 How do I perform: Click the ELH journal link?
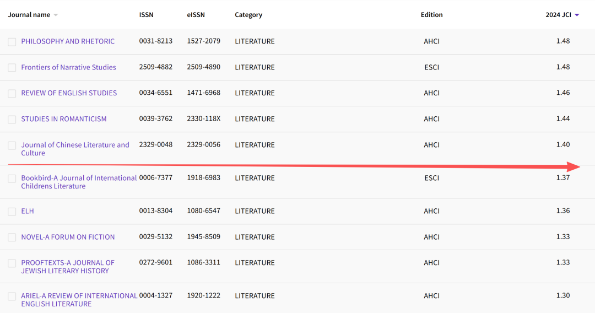pyautogui.click(x=28, y=211)
